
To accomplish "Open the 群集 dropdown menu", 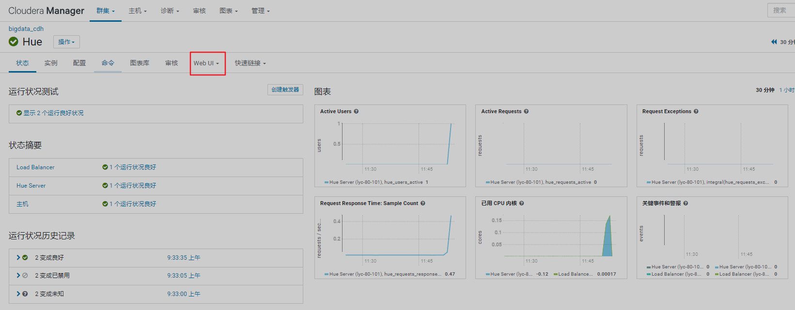I will coord(106,11).
